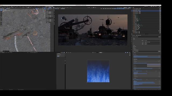This screenshot has width=172, height=96.
Task: Click the pan hand gizmo in left viewport
Action: [x=45, y=15]
